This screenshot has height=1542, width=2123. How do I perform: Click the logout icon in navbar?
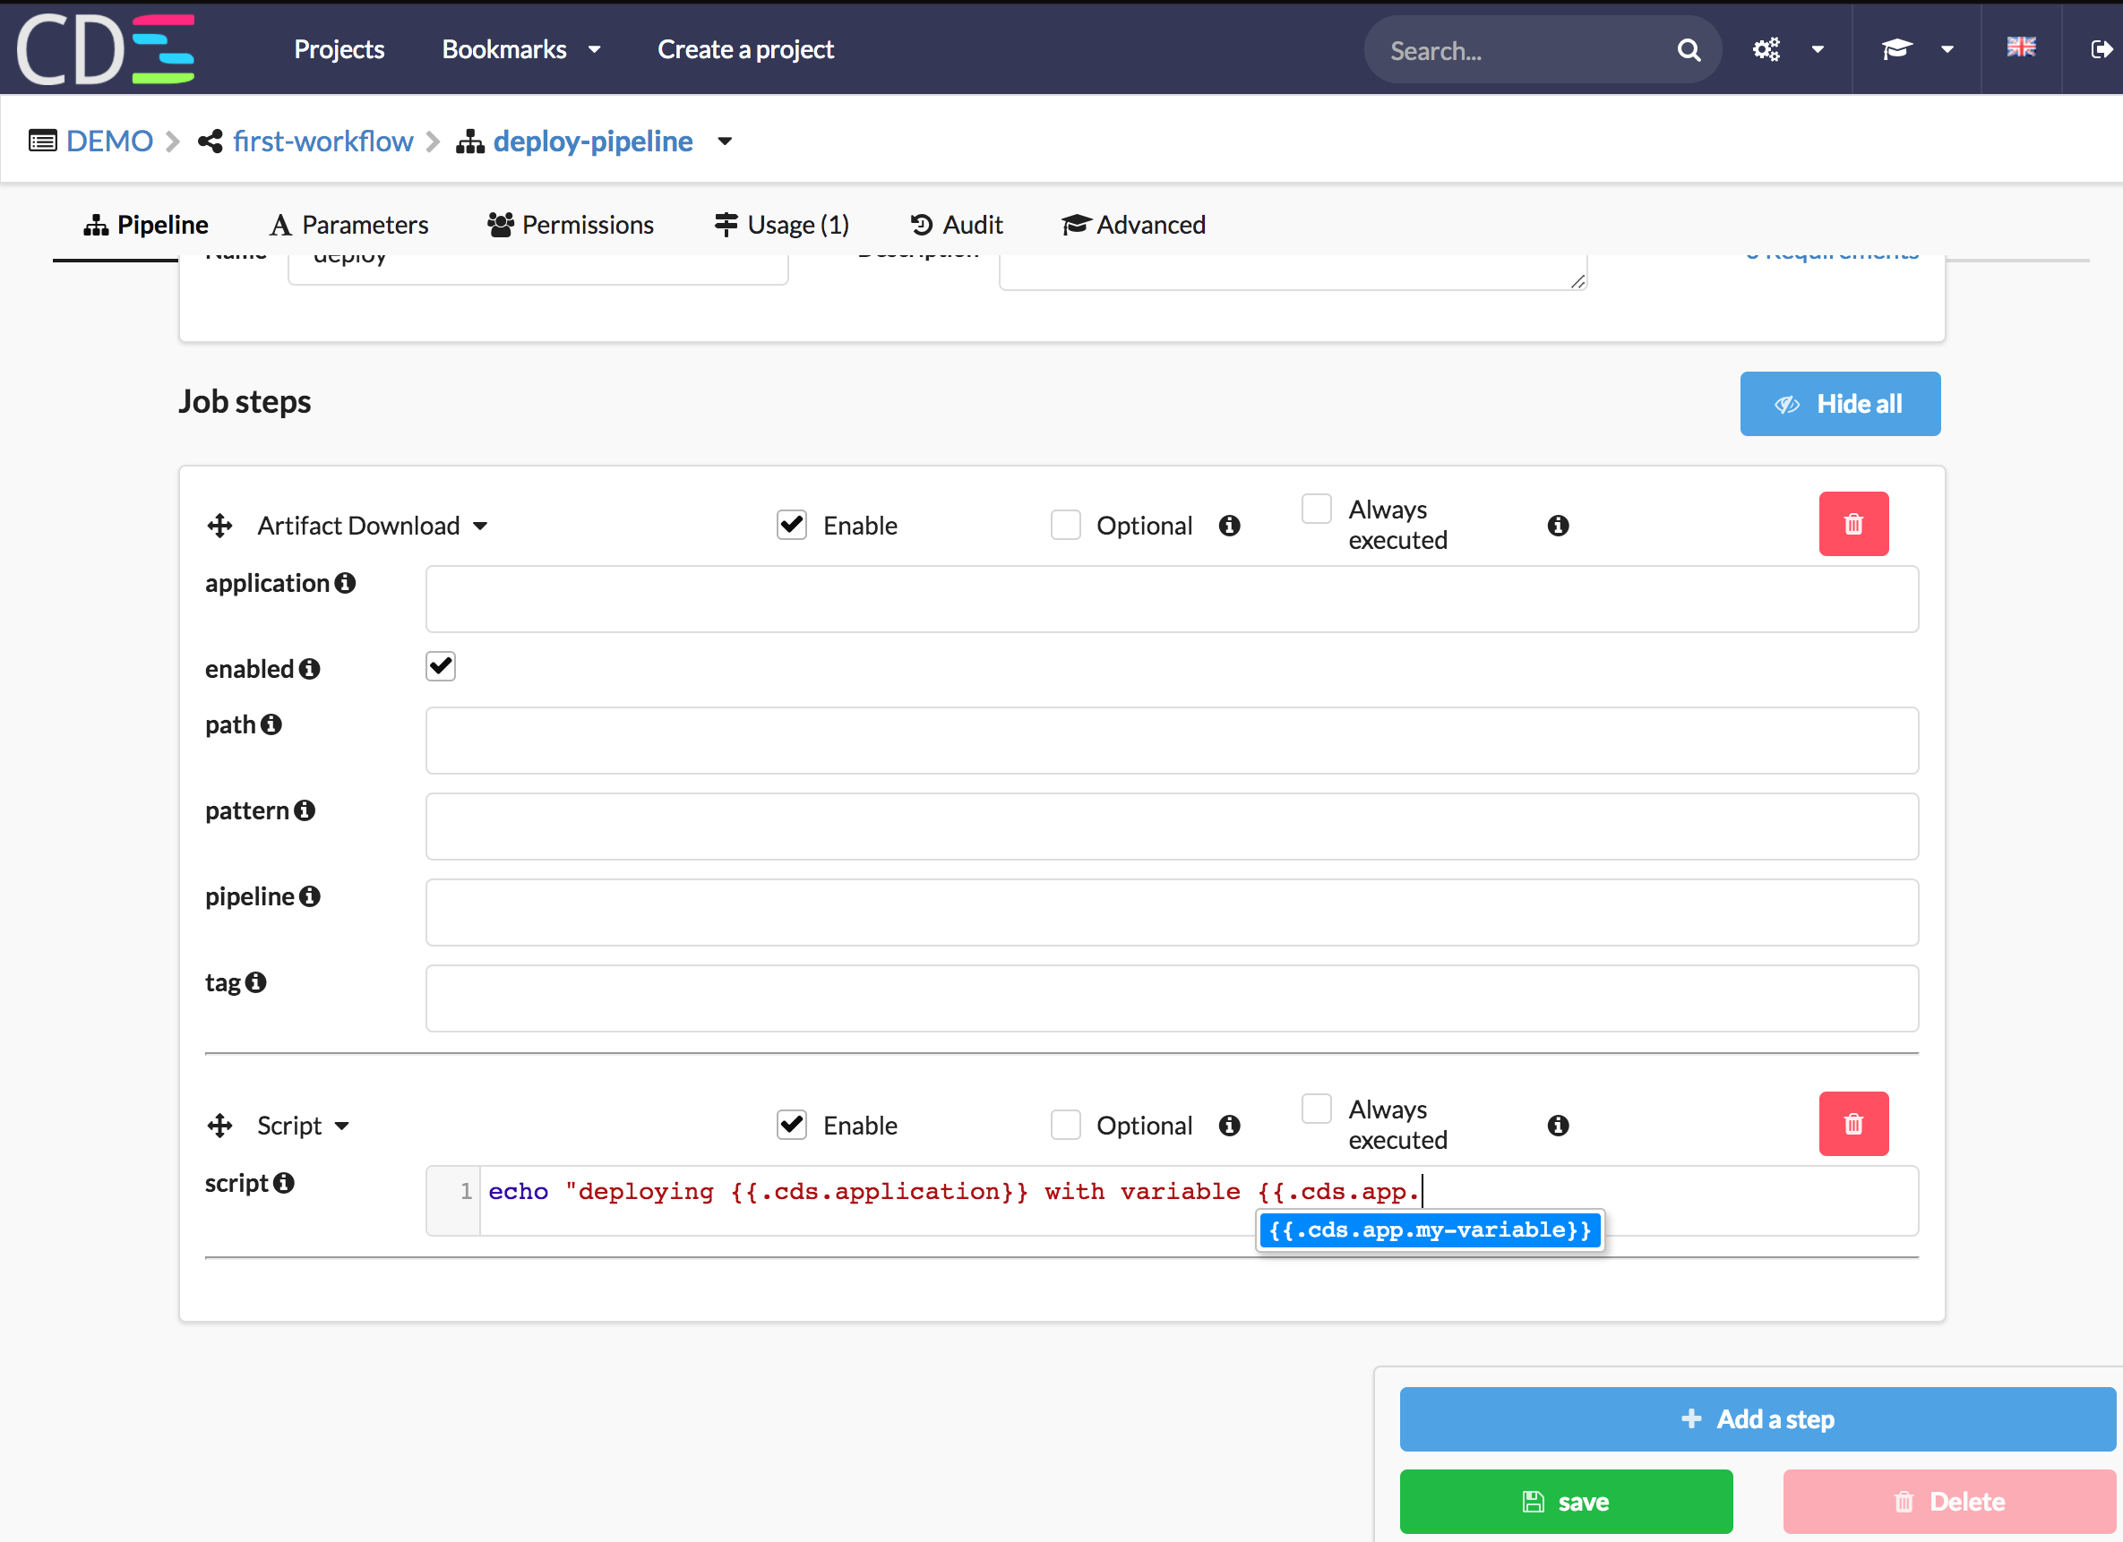click(x=2101, y=49)
